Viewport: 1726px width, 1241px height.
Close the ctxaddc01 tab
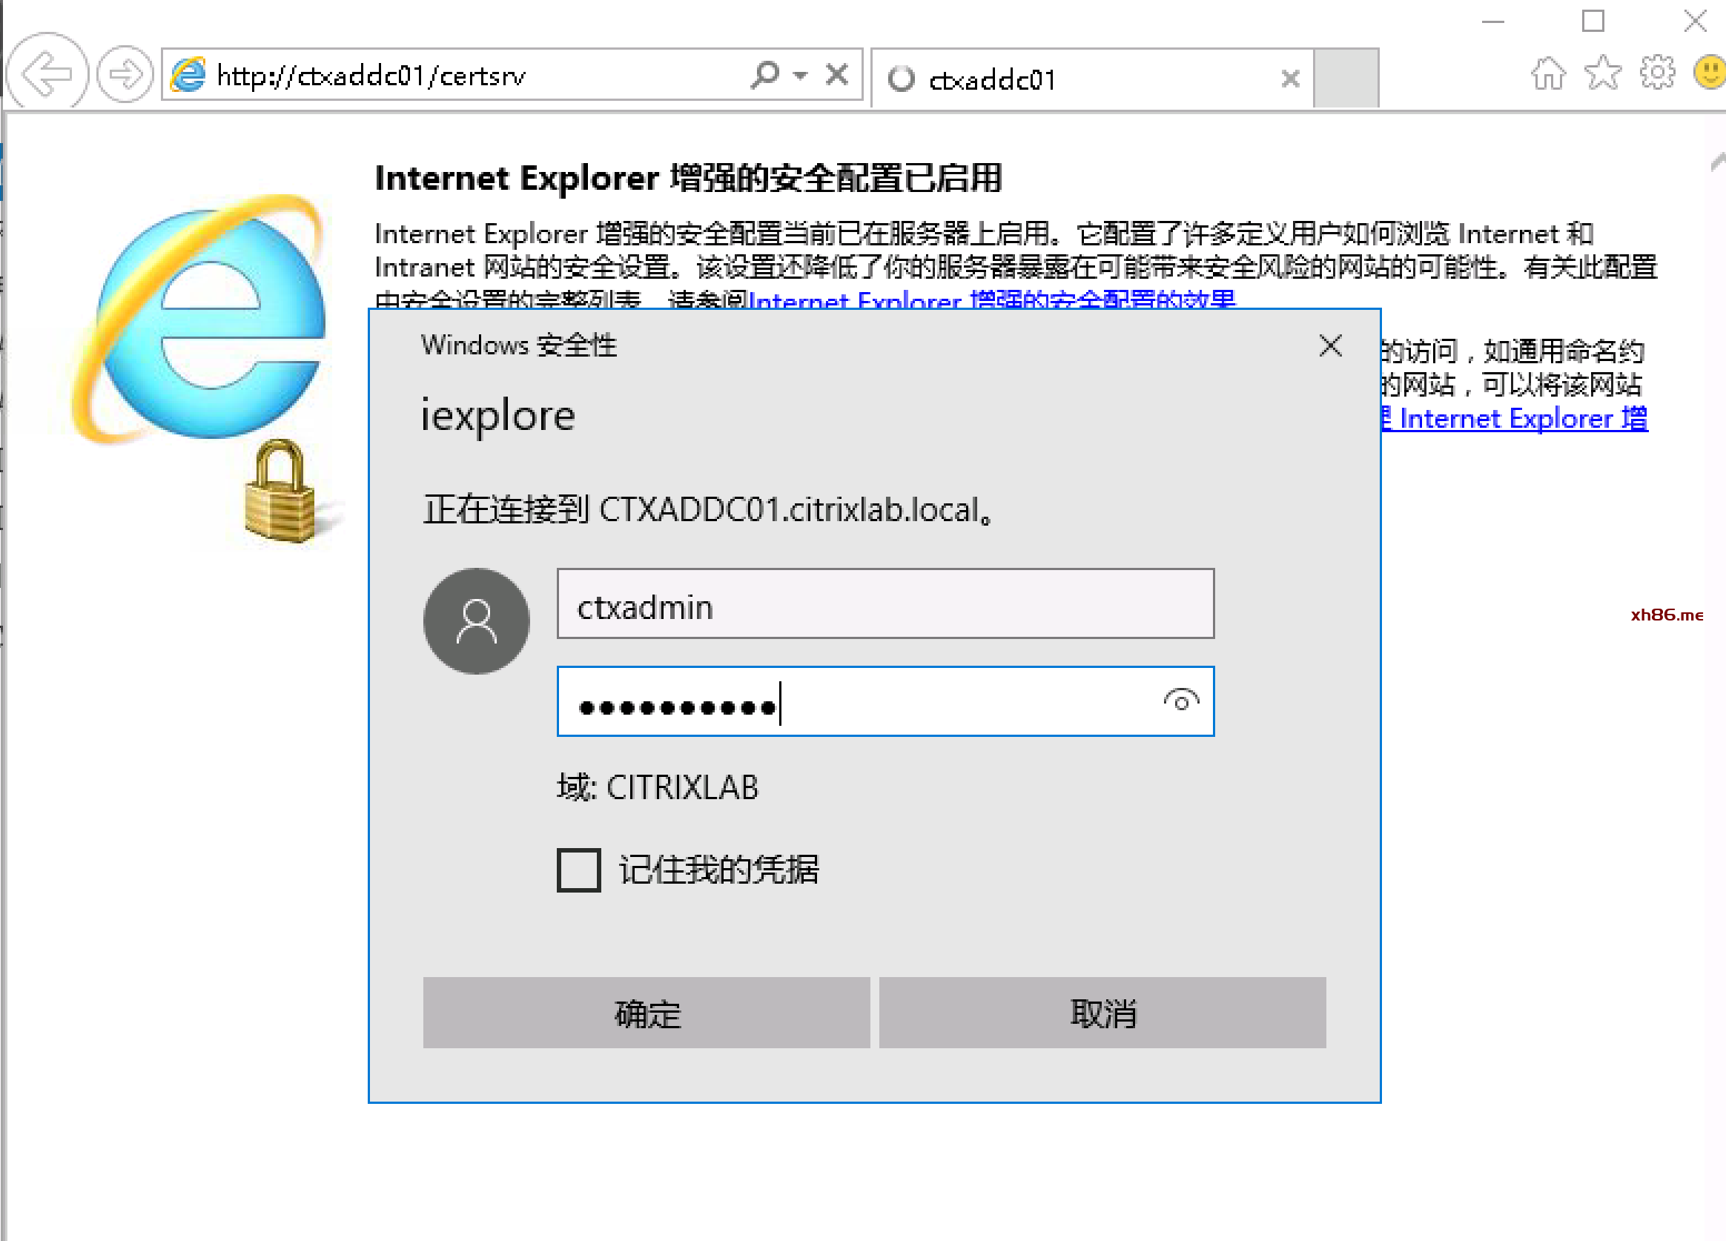pyautogui.click(x=1290, y=79)
